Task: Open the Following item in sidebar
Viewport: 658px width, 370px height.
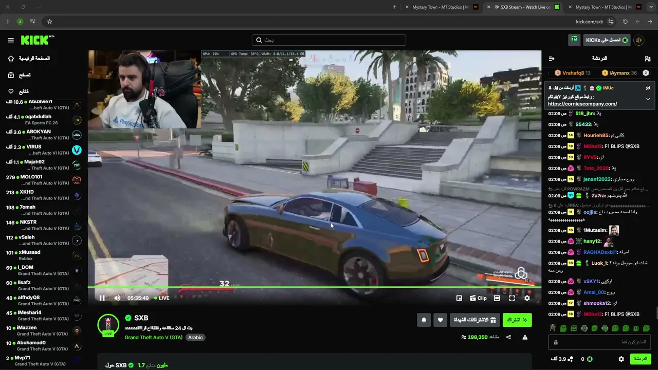Action: (x=18, y=91)
